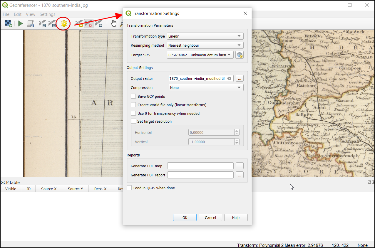The width and height of the screenshot is (375, 248).
Task: Check Use 0 for transparency when needed
Action: coord(133,113)
